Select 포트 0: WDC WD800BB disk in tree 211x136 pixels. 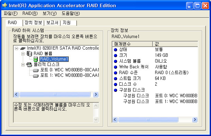tap(69, 70)
